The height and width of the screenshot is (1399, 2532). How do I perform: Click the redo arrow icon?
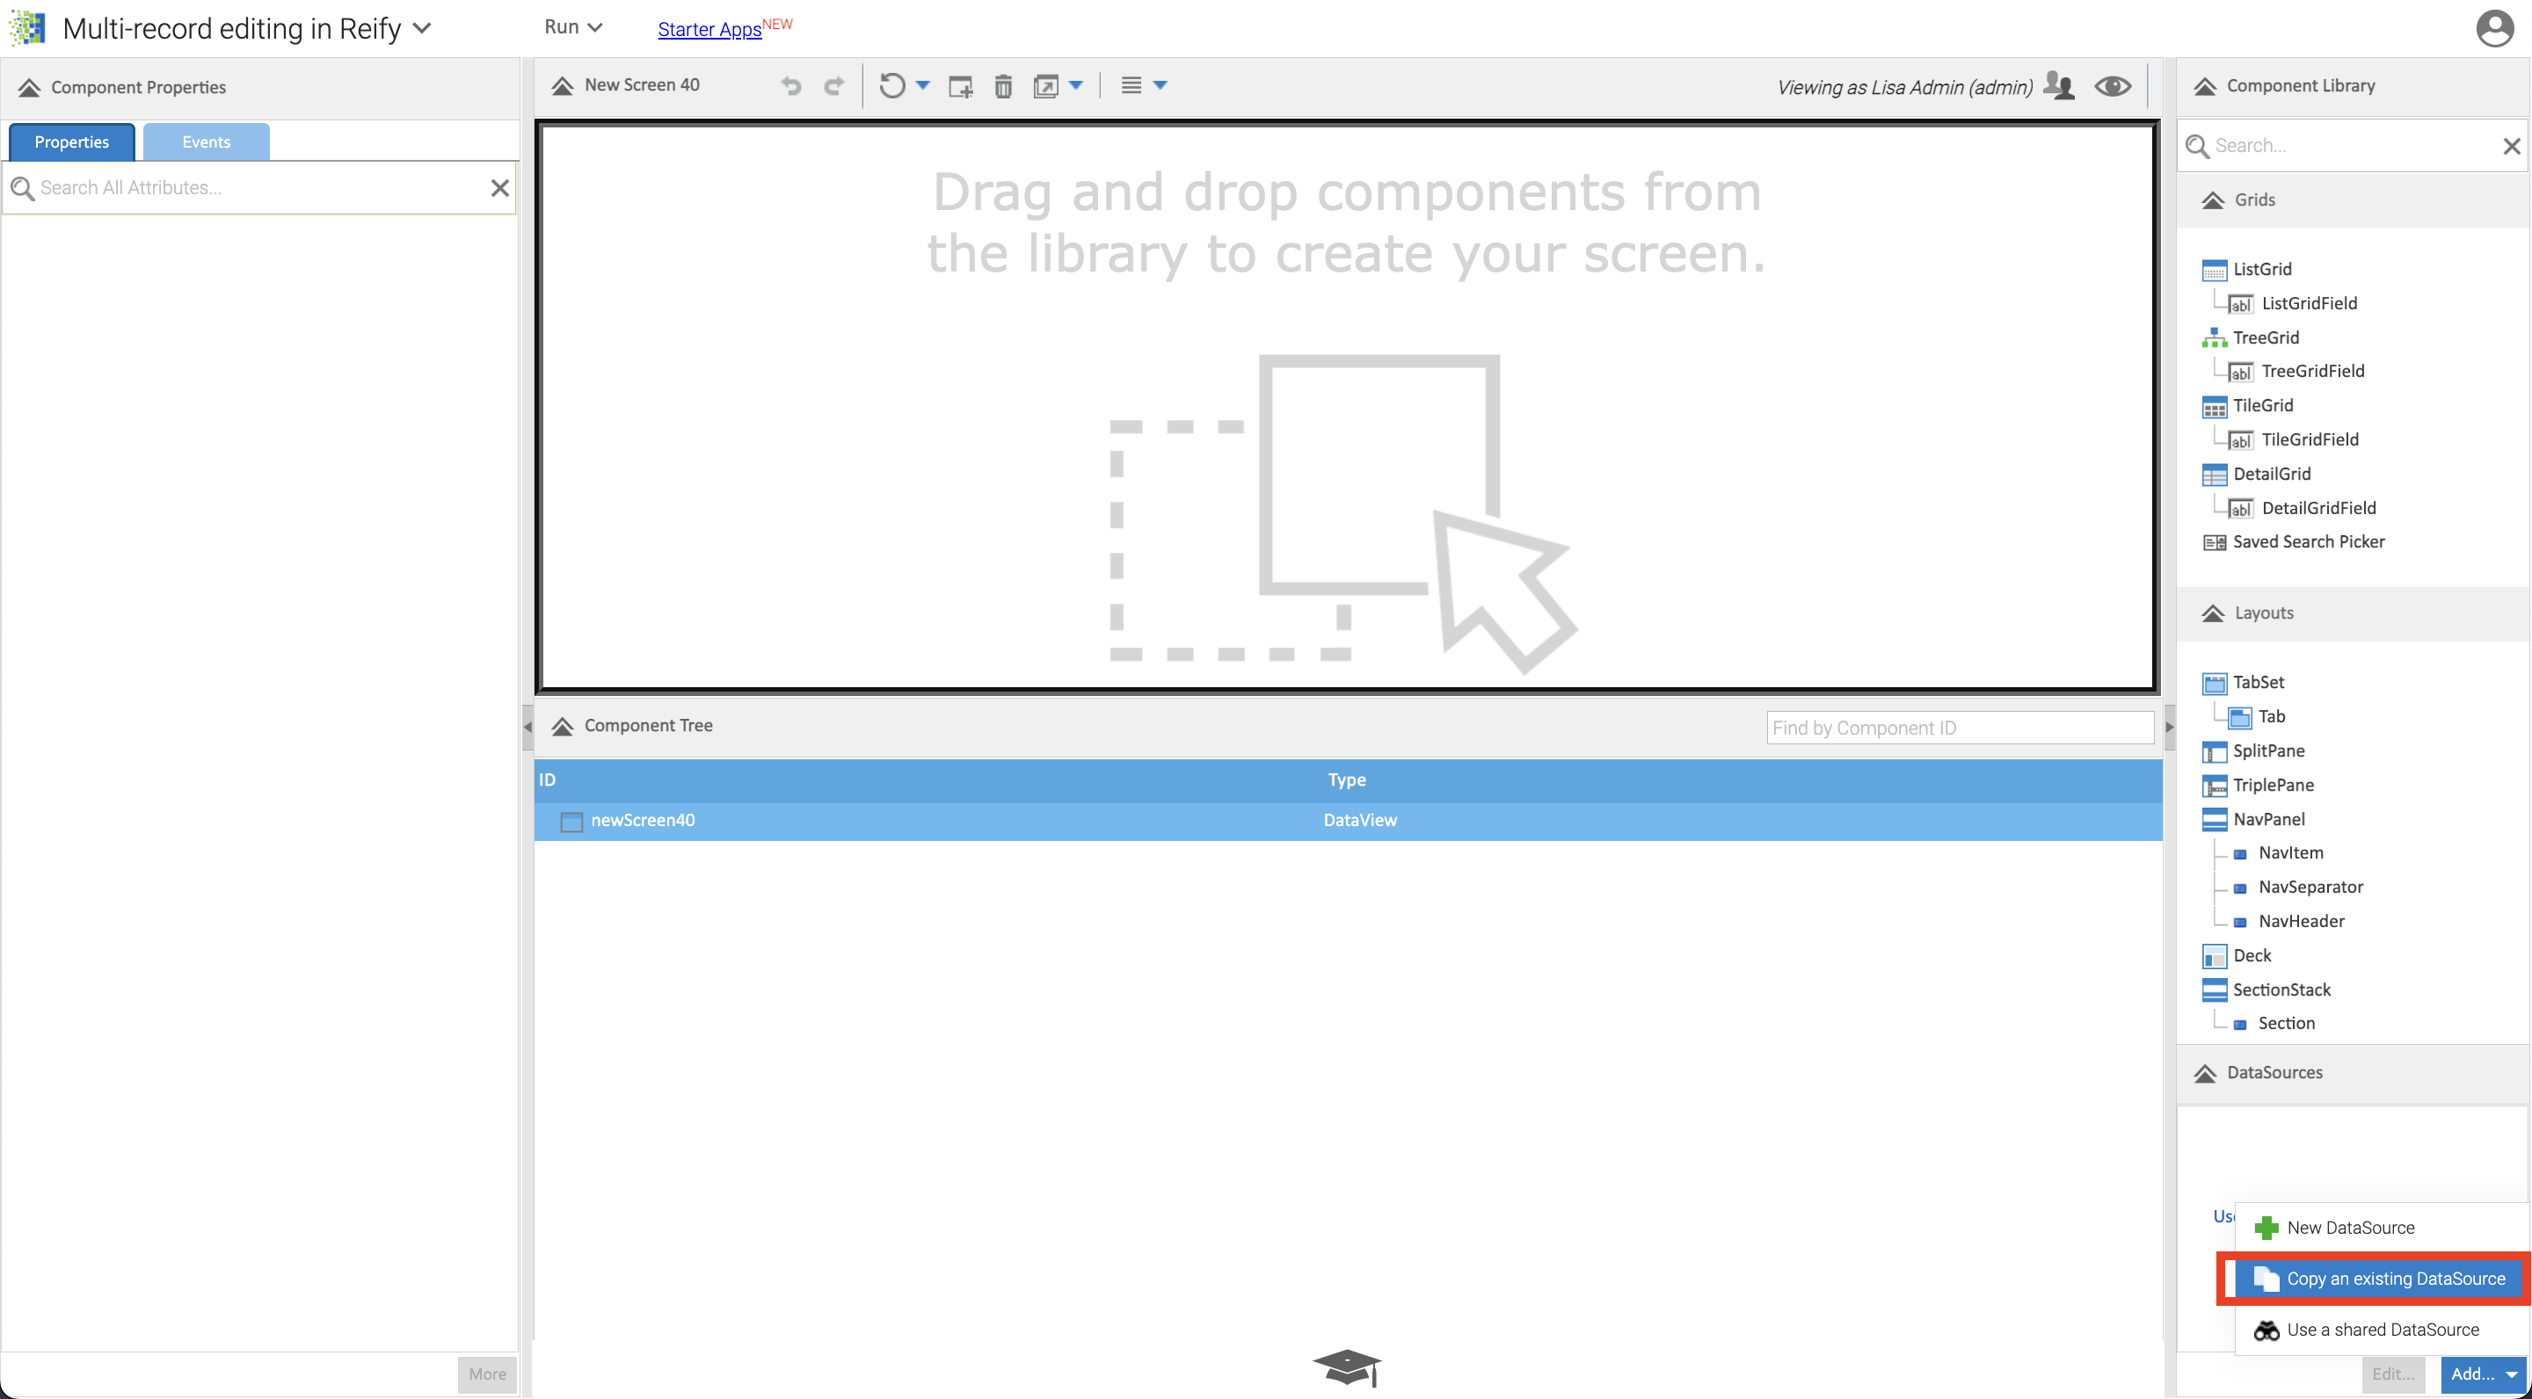click(x=833, y=84)
